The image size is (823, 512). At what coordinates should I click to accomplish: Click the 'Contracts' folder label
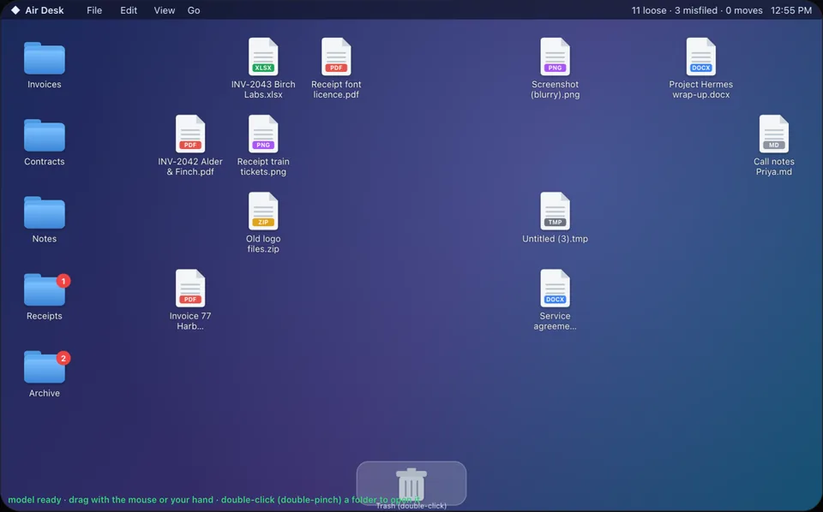(44, 162)
